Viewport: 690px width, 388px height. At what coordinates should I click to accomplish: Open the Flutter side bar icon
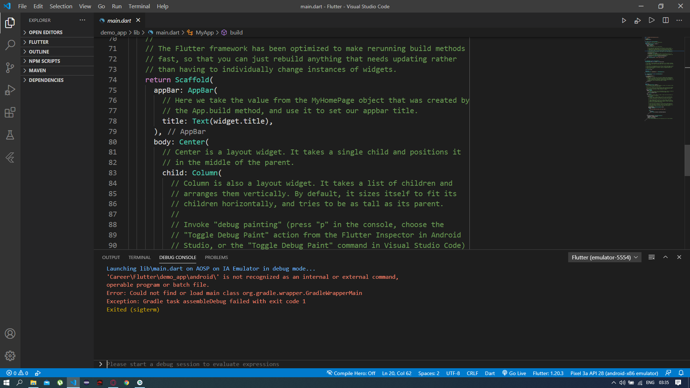click(x=10, y=157)
